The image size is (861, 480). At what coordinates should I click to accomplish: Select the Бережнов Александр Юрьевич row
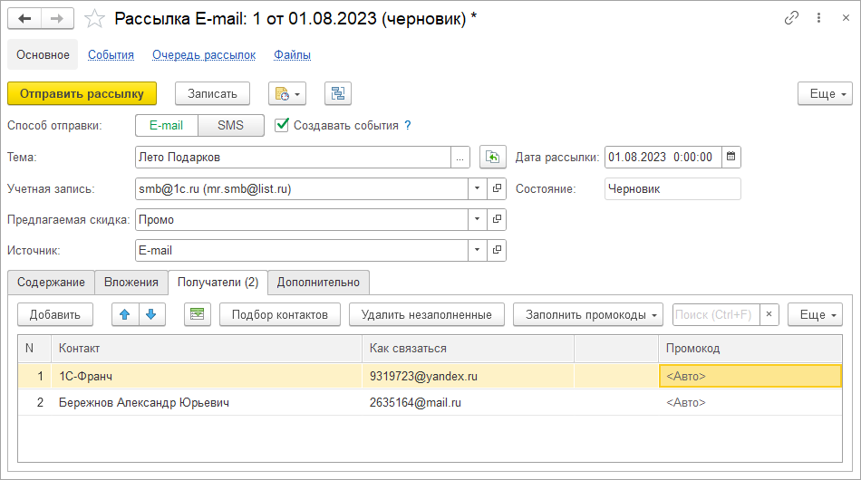click(144, 402)
